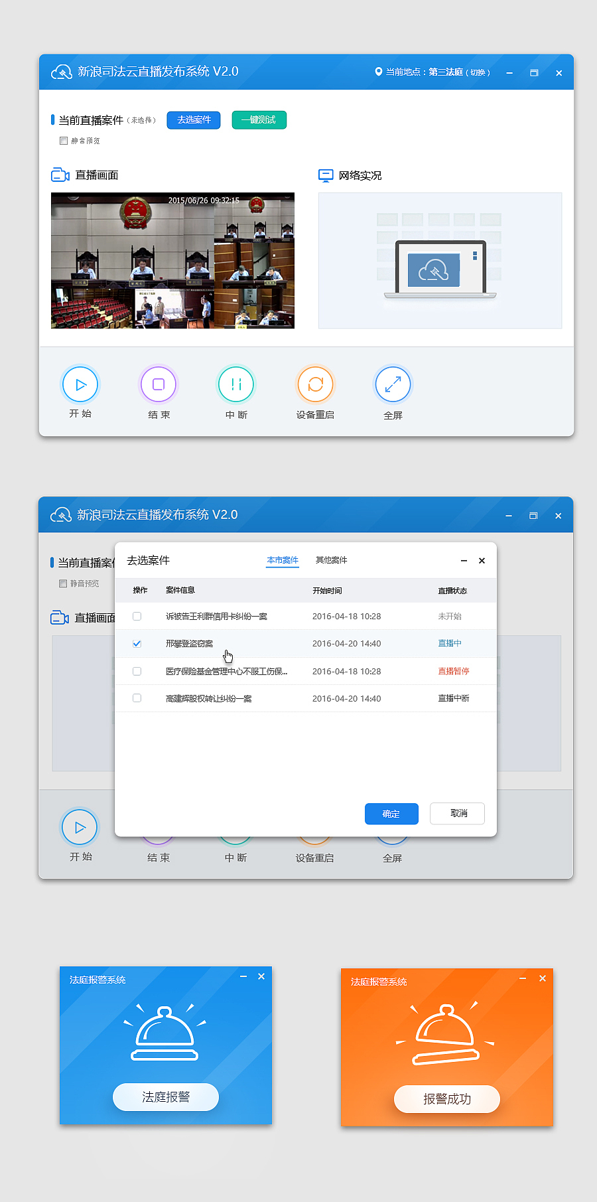Click the 直播中 status text
The width and height of the screenshot is (597, 1202).
click(450, 643)
